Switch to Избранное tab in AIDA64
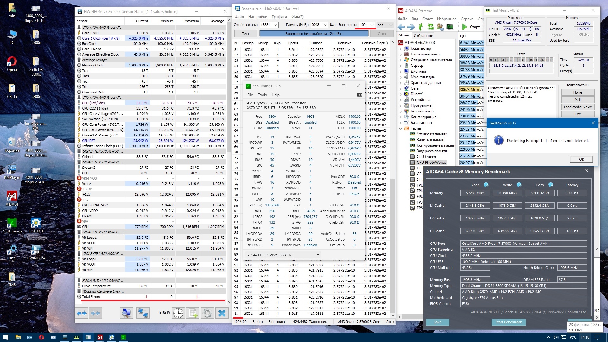 pyautogui.click(x=423, y=36)
